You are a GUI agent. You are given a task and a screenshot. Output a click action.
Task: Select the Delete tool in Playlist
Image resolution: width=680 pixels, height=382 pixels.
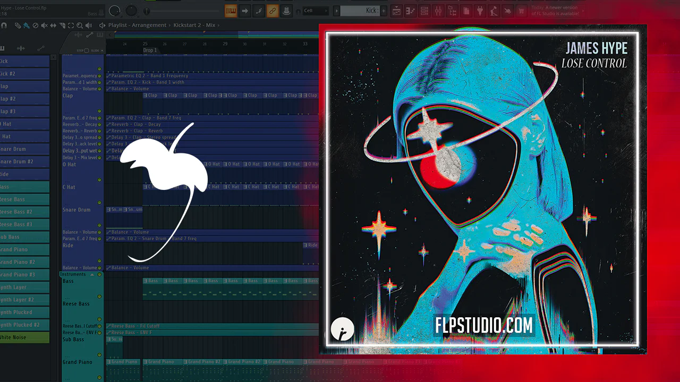point(35,25)
